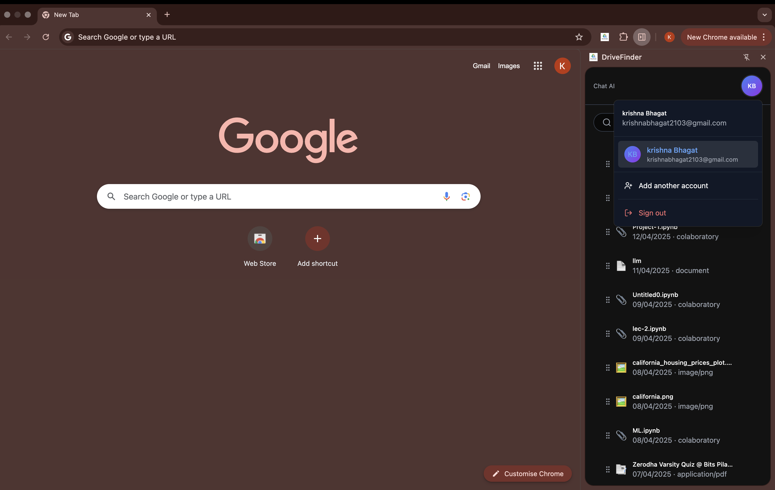Toggle the Chrome side panel button
The width and height of the screenshot is (775, 490).
tap(642, 37)
